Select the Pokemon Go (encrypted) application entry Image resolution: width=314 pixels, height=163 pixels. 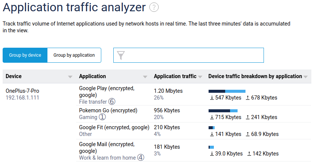[x=108, y=110]
